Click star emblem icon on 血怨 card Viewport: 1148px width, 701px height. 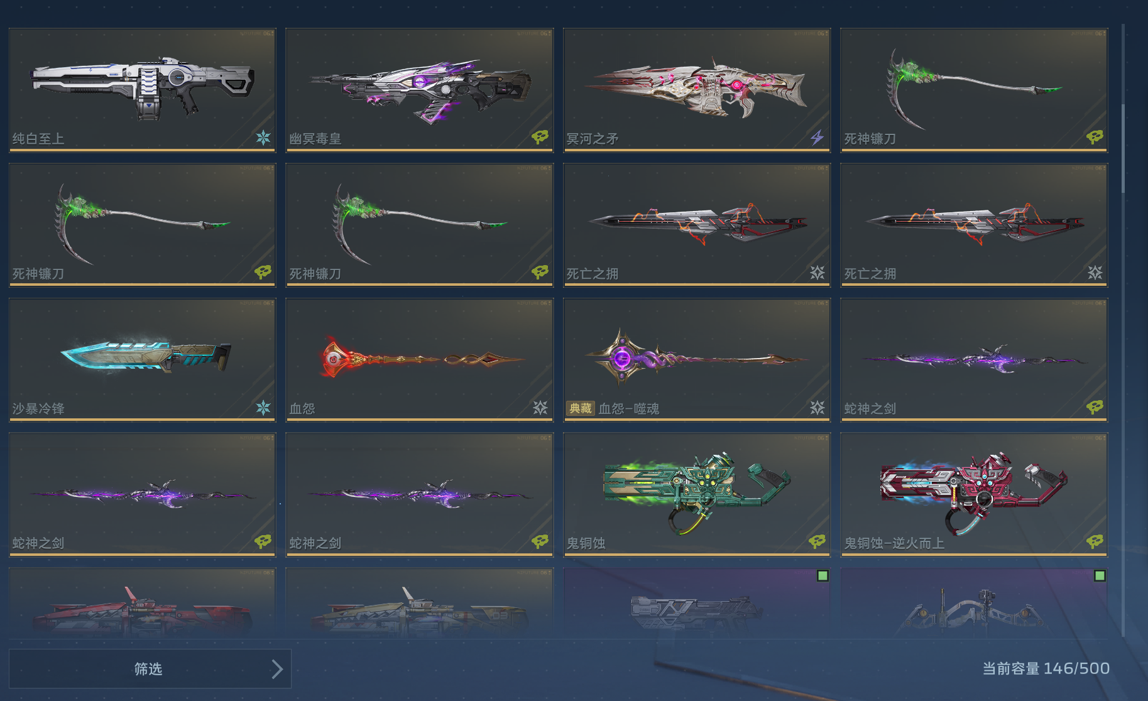click(x=540, y=408)
